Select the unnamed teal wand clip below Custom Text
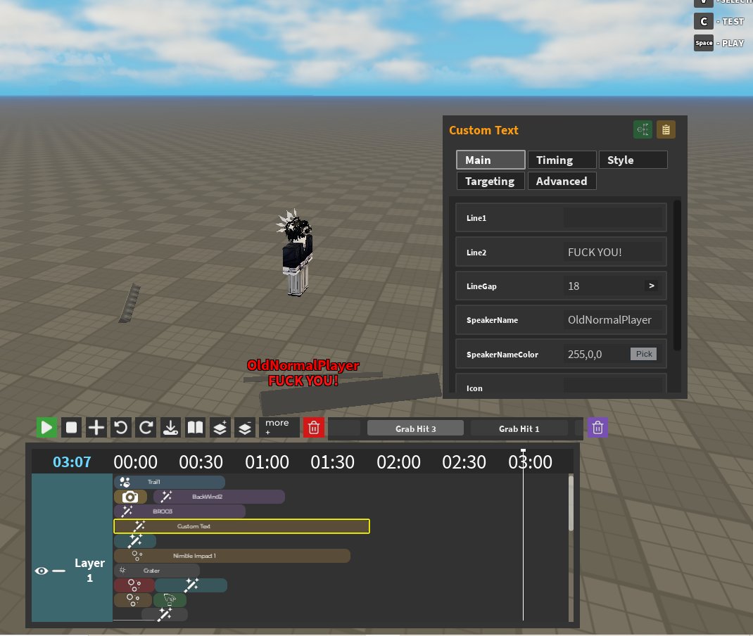Image resolution: width=753 pixels, height=636 pixels. pos(135,541)
